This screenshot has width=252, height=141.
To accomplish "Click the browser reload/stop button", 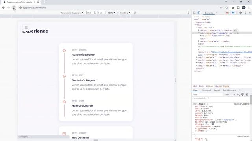I will click(14, 7).
